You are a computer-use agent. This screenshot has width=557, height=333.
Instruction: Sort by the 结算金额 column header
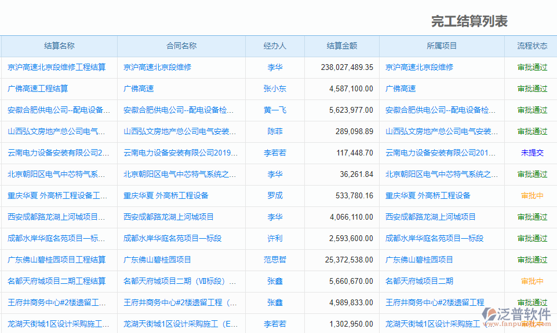pos(341,46)
